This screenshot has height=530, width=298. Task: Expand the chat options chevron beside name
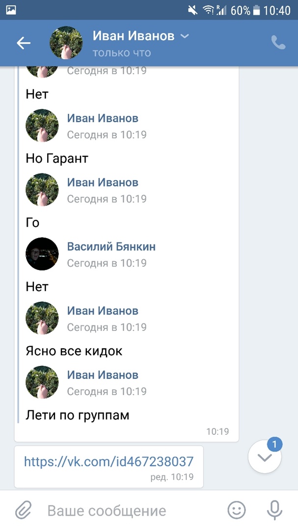pos(185,36)
